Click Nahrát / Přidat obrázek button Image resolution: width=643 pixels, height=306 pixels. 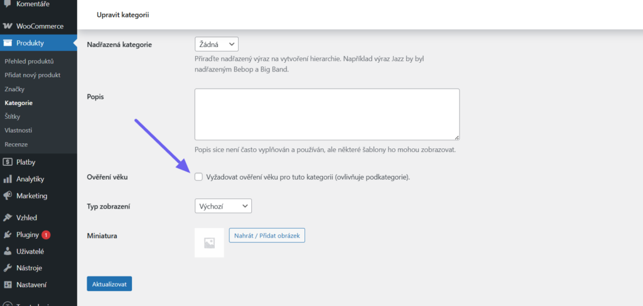point(267,236)
